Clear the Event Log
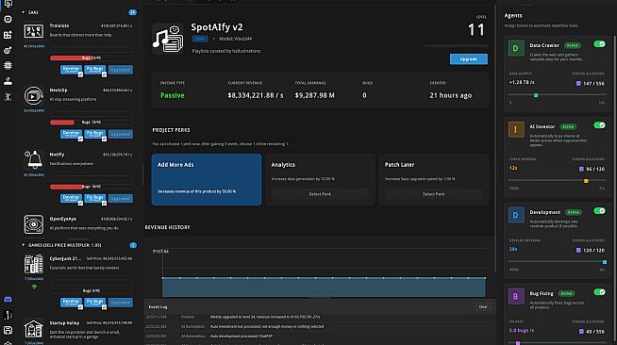The height and width of the screenshot is (345, 617). 483,307
